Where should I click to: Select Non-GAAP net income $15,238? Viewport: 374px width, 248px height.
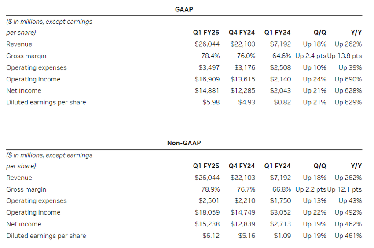point(207,224)
